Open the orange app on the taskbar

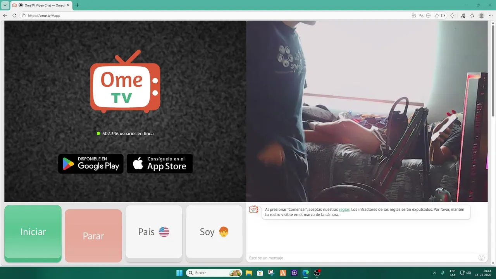point(283,273)
